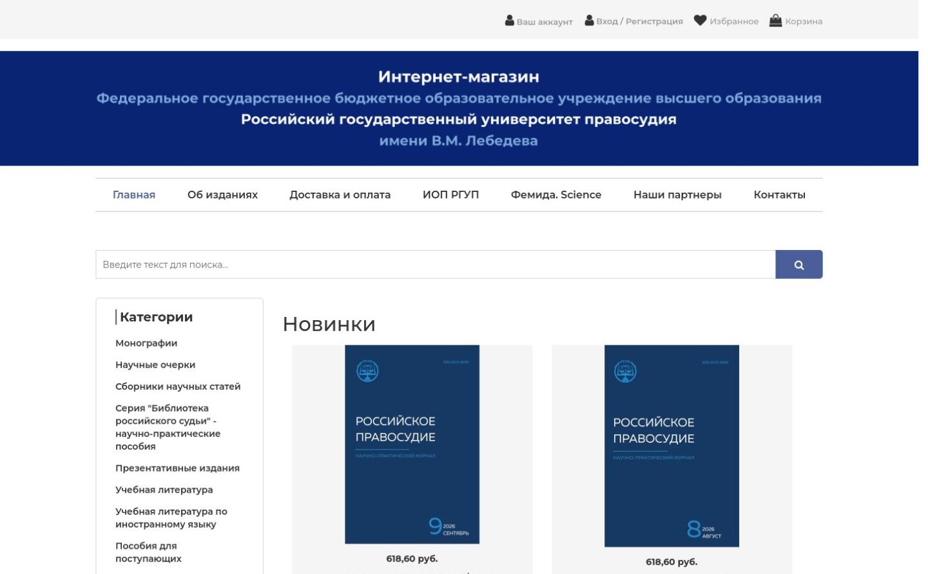Viewport: 928px width, 574px height.
Task: Click the heart icon for Избранное
Action: (x=700, y=21)
